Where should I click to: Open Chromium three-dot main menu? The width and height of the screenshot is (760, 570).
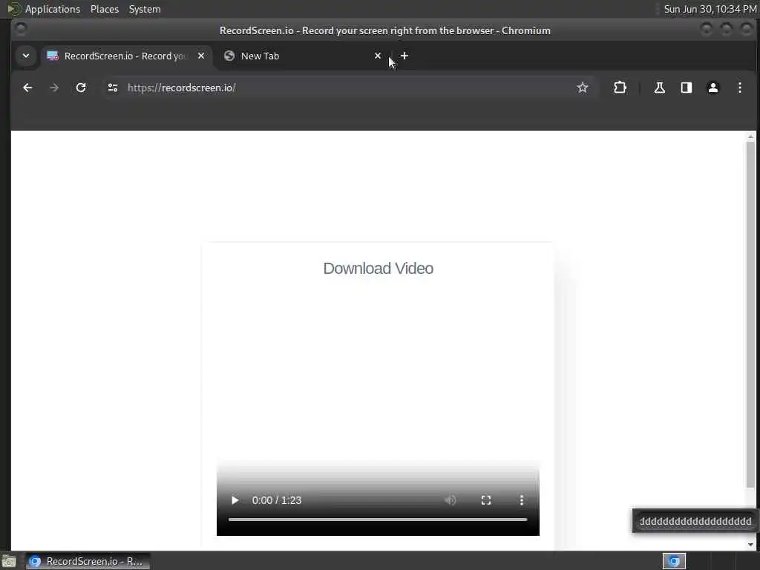tap(740, 88)
